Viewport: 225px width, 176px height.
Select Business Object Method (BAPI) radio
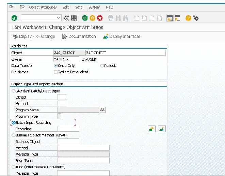click(x=14, y=135)
